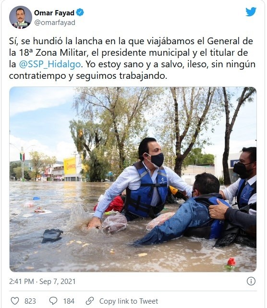The image size is (267, 308).
Task: Click the Mexican flag decoration in photo
Action: (x=23, y=157)
